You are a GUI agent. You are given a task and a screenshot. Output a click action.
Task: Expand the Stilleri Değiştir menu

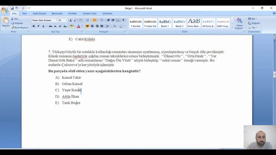tap(239, 23)
